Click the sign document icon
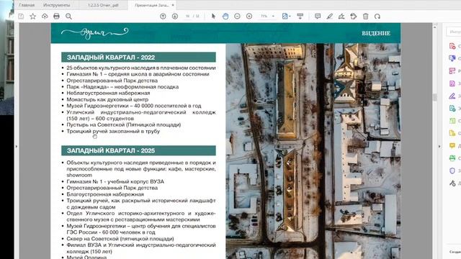 point(341,17)
